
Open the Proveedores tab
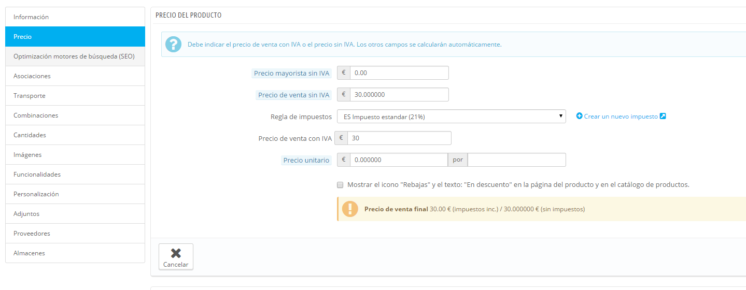[75, 234]
